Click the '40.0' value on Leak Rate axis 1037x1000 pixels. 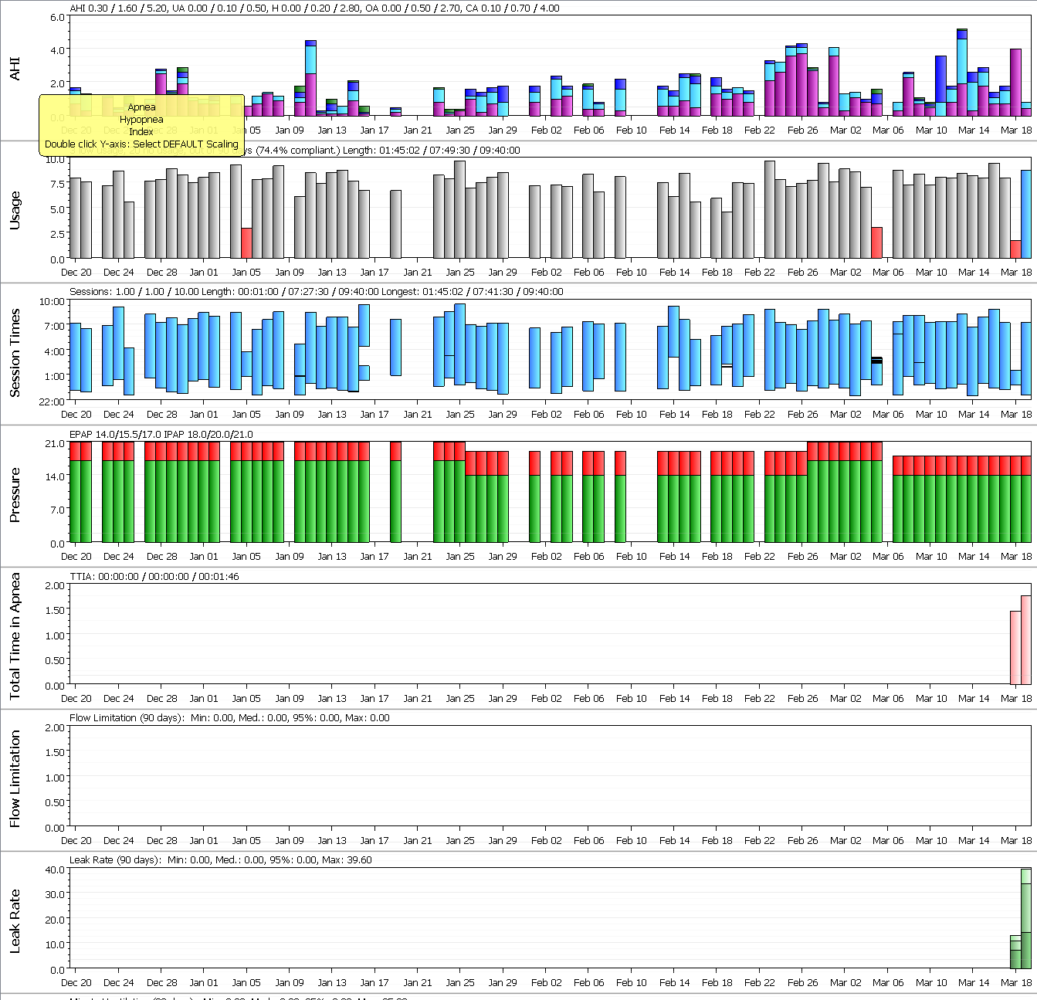point(55,869)
